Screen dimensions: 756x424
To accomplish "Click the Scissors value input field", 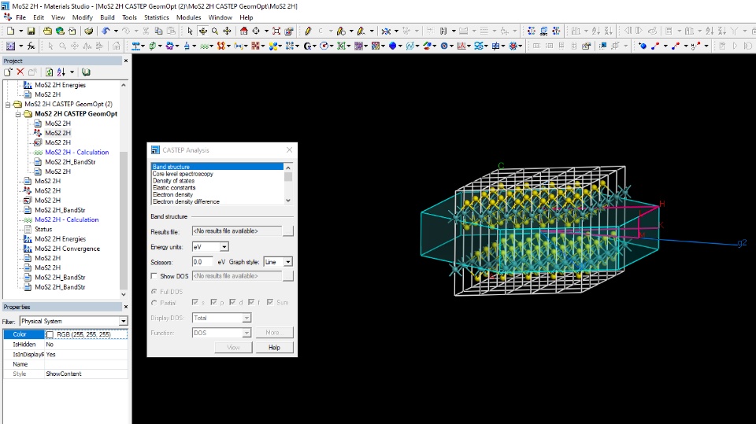I will pos(202,262).
